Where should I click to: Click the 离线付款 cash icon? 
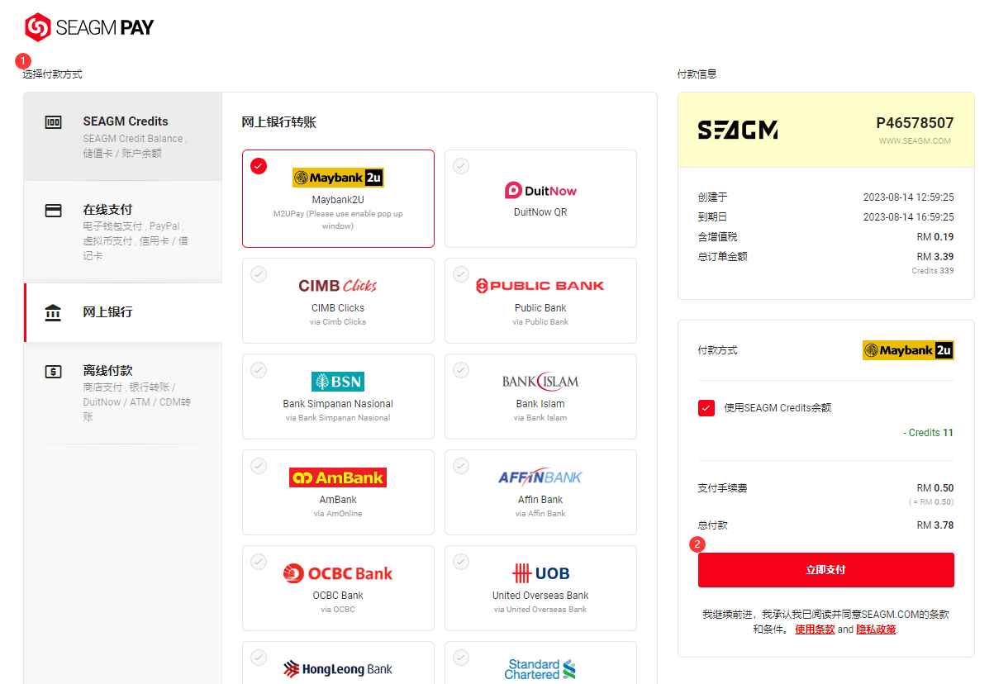53,372
